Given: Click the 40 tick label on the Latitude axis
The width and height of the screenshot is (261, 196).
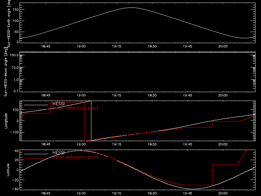Looking at the screenshot, I should [x=17, y=151].
